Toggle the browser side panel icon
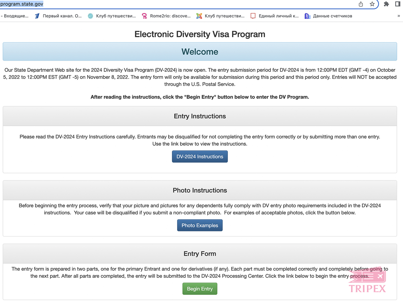403x302 pixels. pos(398,4)
